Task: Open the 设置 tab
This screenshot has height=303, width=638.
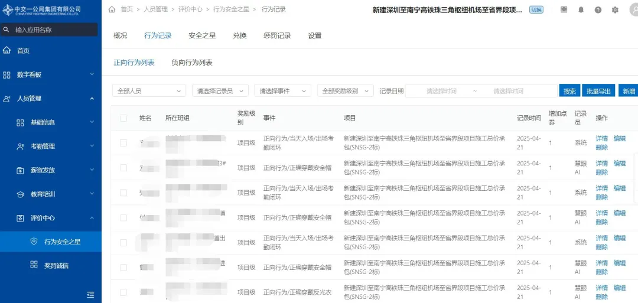Action: pyautogui.click(x=315, y=36)
